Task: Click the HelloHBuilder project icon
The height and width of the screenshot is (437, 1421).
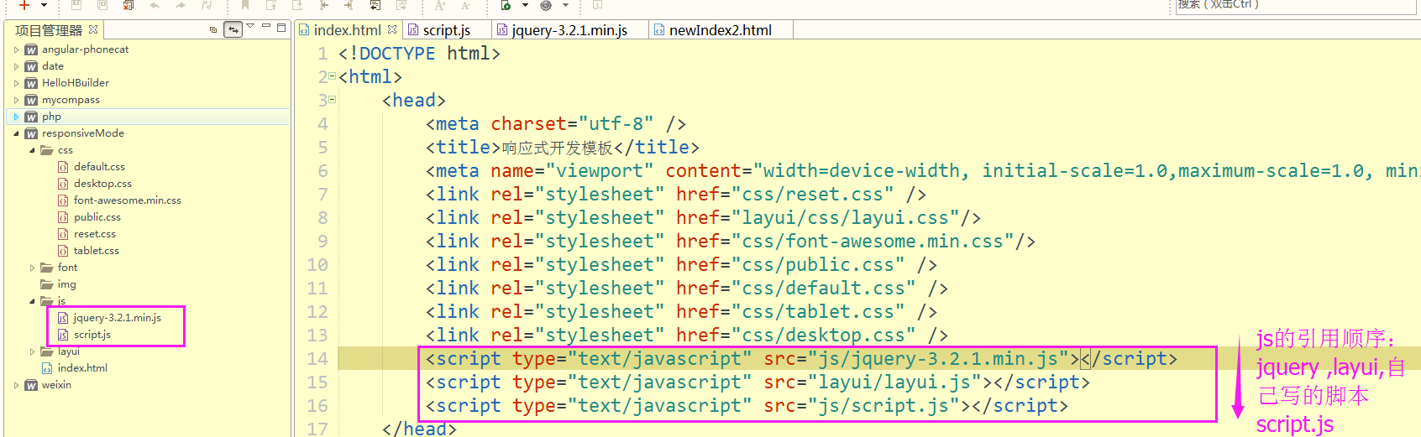Action: tap(31, 83)
